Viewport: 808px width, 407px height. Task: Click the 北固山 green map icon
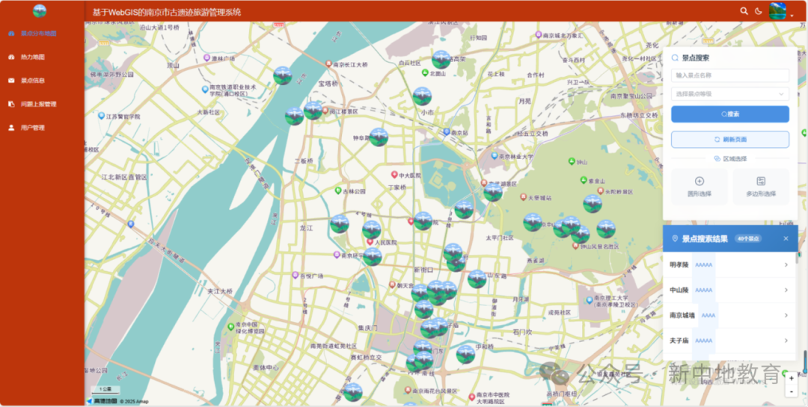(x=425, y=73)
